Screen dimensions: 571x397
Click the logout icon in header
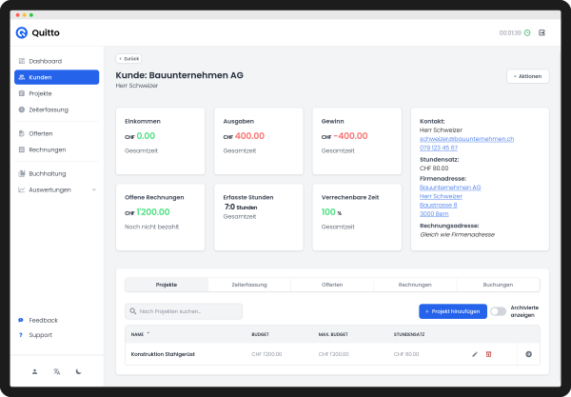(x=542, y=32)
